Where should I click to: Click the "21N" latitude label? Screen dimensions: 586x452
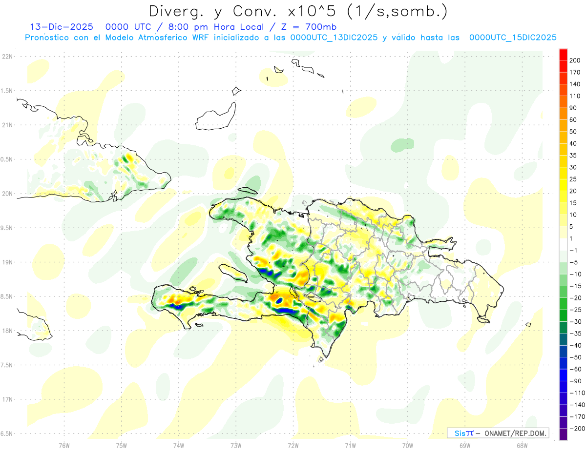point(7,125)
